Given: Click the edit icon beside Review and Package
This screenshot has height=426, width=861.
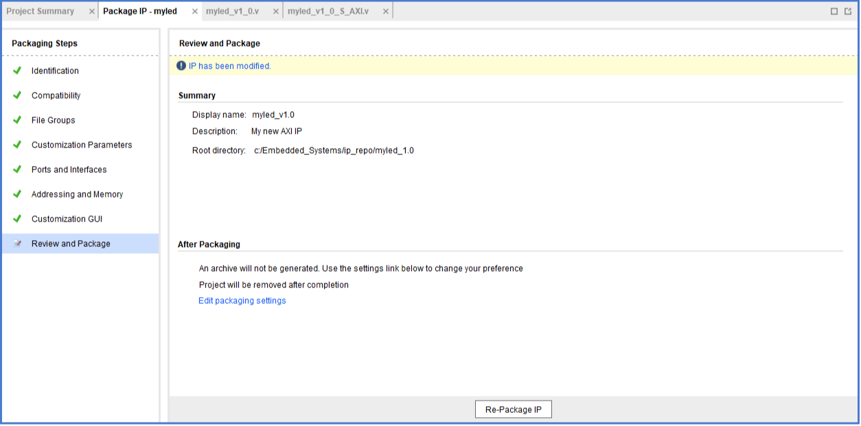Looking at the screenshot, I should pyautogui.click(x=18, y=244).
